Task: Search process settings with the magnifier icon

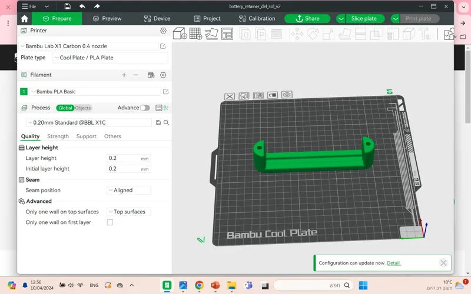Action: coord(167,122)
